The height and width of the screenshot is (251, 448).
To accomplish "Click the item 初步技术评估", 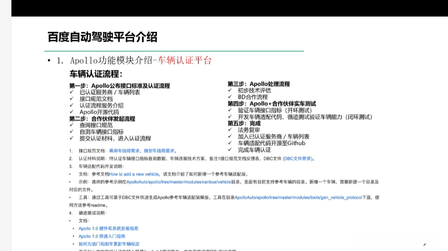I will pyautogui.click(x=255, y=90).
